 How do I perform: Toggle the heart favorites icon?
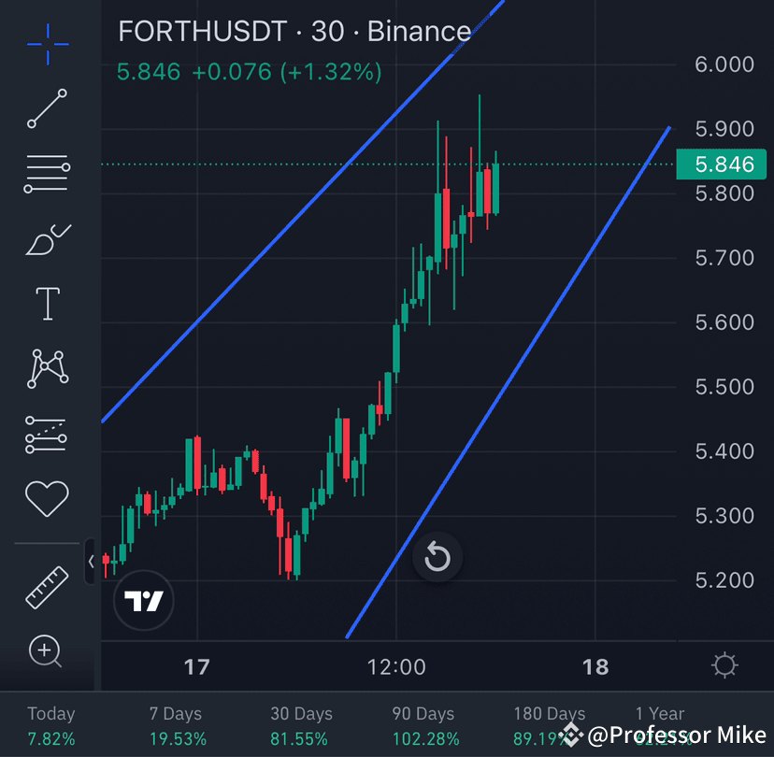[x=47, y=497]
